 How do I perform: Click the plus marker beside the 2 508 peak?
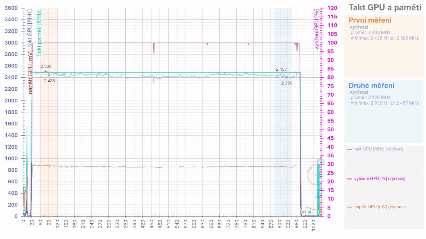click(x=46, y=71)
